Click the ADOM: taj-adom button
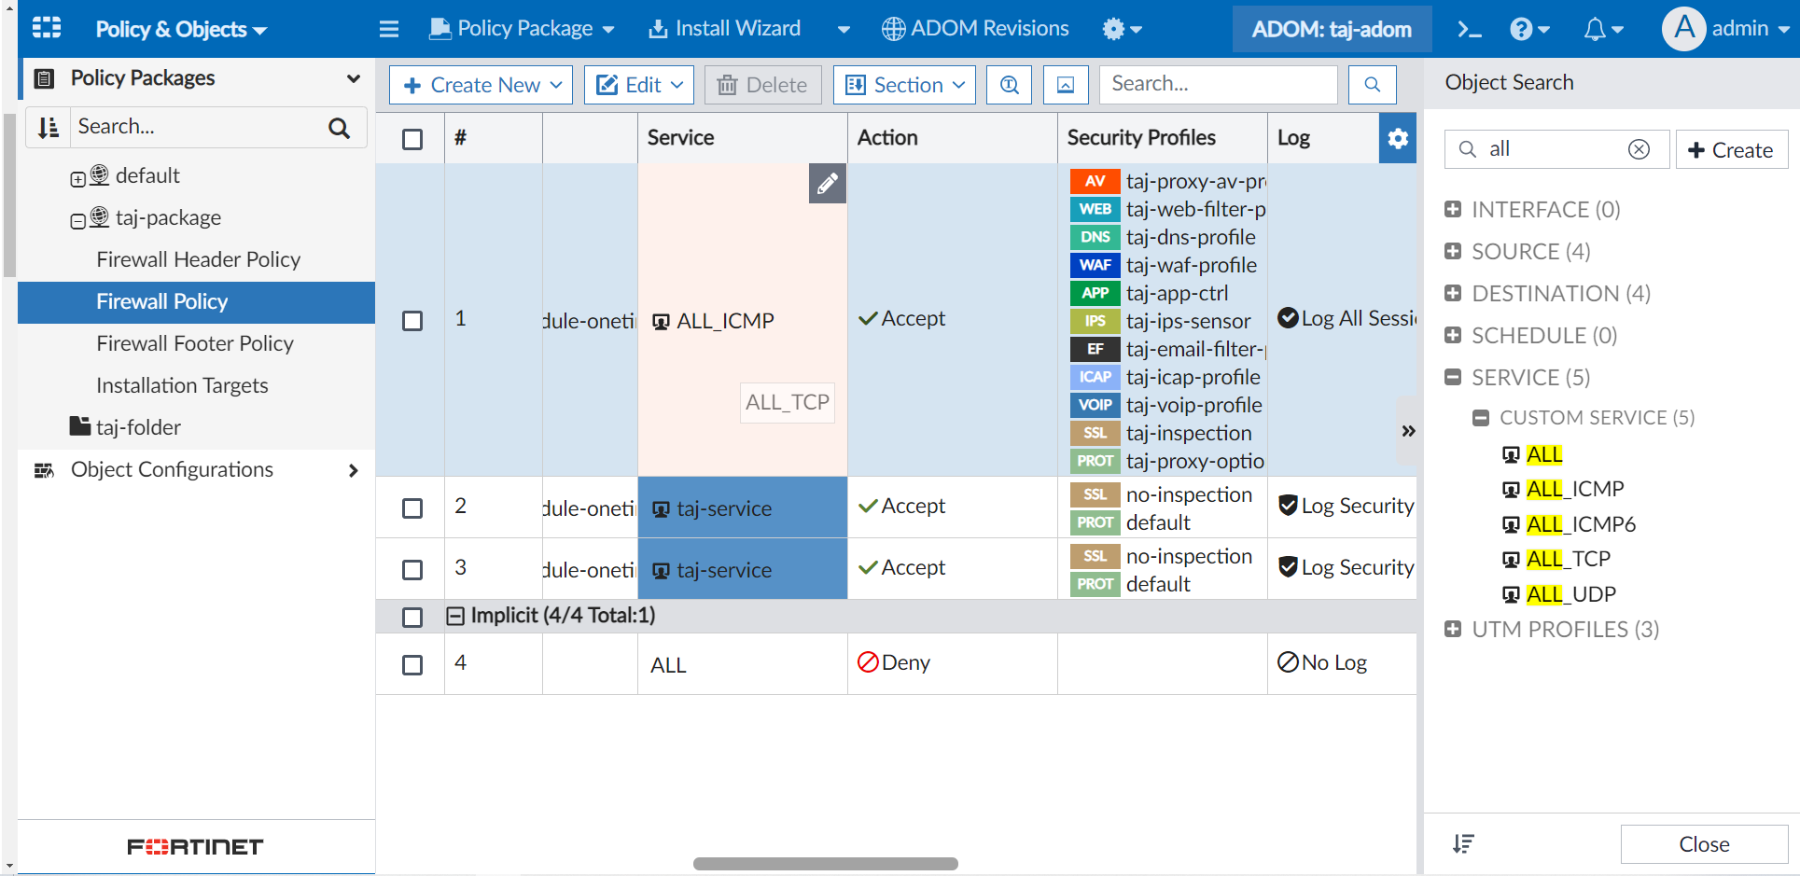The width and height of the screenshot is (1800, 876). click(x=1332, y=29)
